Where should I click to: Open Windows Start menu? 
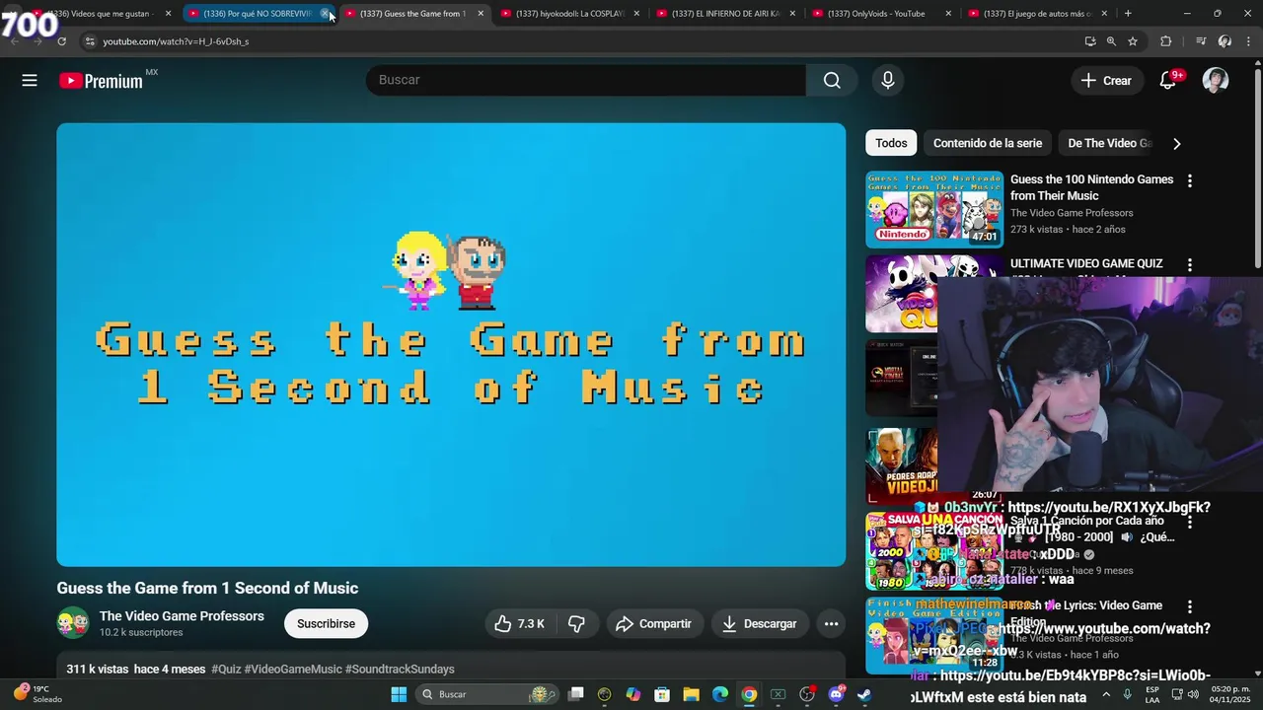tap(399, 694)
